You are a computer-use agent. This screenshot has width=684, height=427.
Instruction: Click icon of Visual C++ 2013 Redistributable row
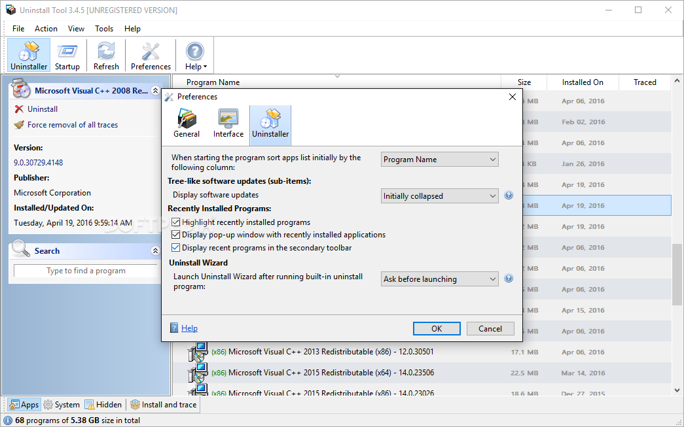tap(198, 352)
